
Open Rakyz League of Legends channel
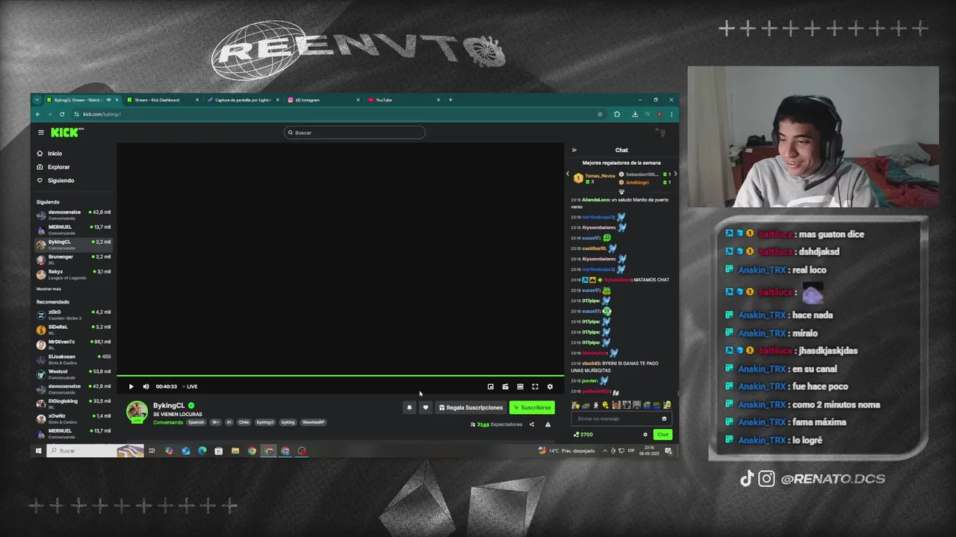pyautogui.click(x=74, y=274)
